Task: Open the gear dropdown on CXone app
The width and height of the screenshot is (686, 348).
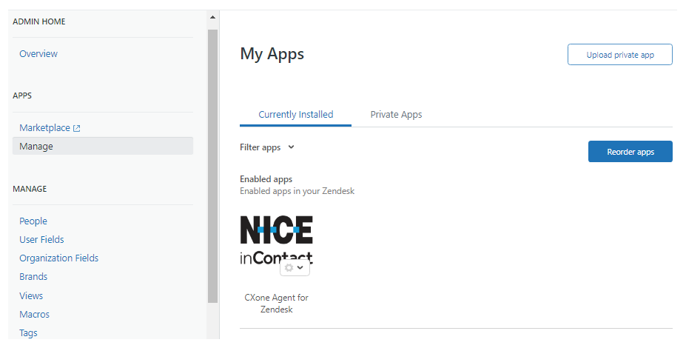Action: pyautogui.click(x=295, y=267)
